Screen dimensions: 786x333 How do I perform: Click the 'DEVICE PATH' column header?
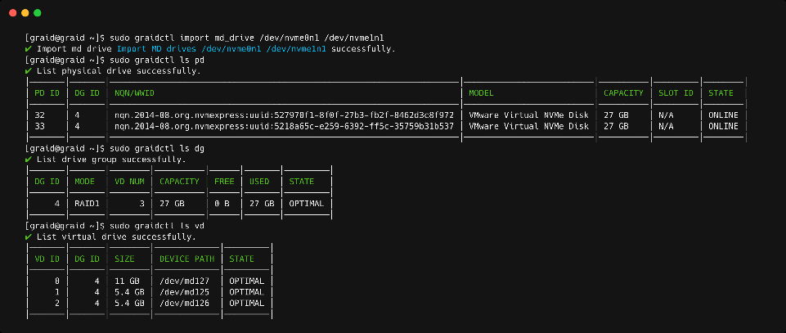coord(187,259)
